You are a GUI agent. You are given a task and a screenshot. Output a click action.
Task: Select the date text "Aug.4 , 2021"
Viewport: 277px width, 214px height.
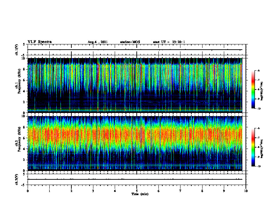tap(98, 42)
